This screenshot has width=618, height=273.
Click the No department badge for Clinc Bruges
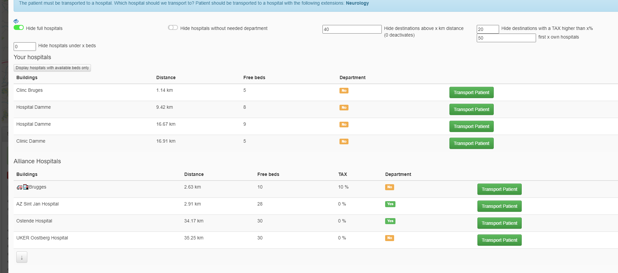coord(344,90)
